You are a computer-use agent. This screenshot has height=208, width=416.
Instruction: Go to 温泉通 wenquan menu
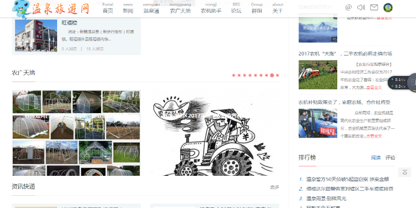(x=151, y=8)
